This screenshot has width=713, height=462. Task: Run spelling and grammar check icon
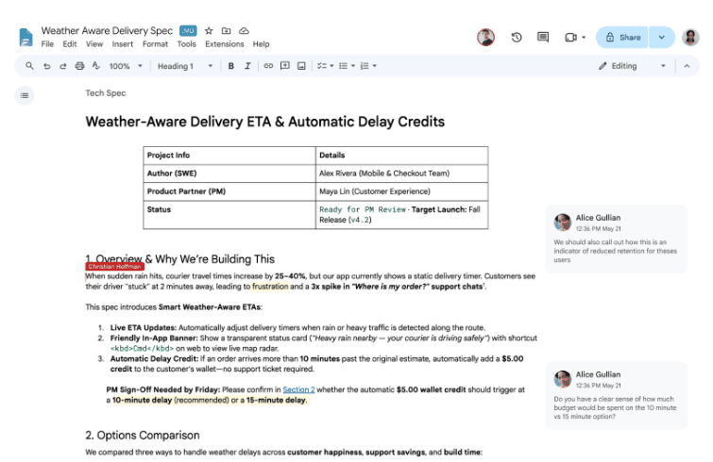click(x=96, y=66)
